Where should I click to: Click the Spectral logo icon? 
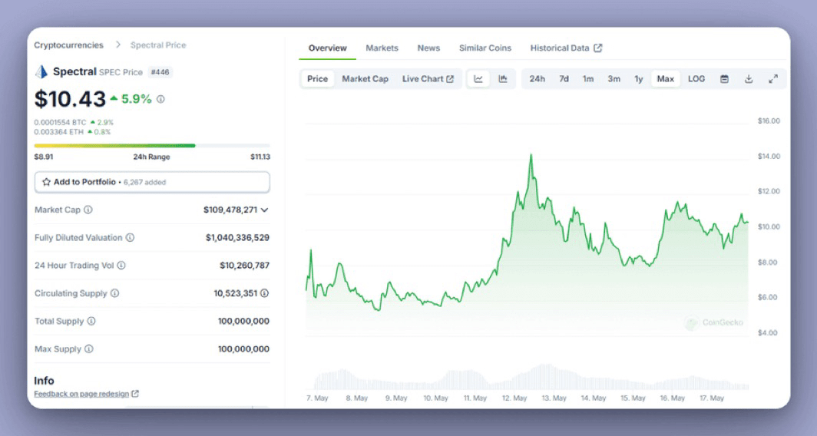(x=41, y=72)
